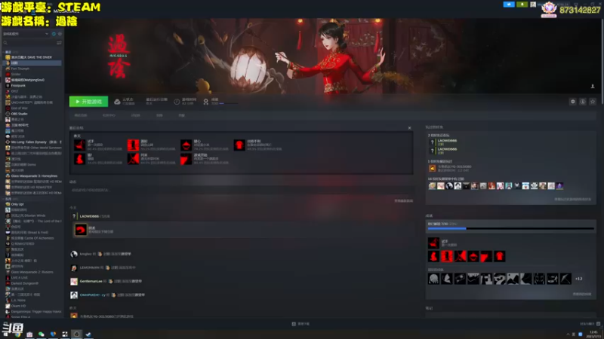Click LAOWEI666 name in the activity feed
Viewport: 604px width, 339px height.
pyautogui.click(x=89, y=216)
